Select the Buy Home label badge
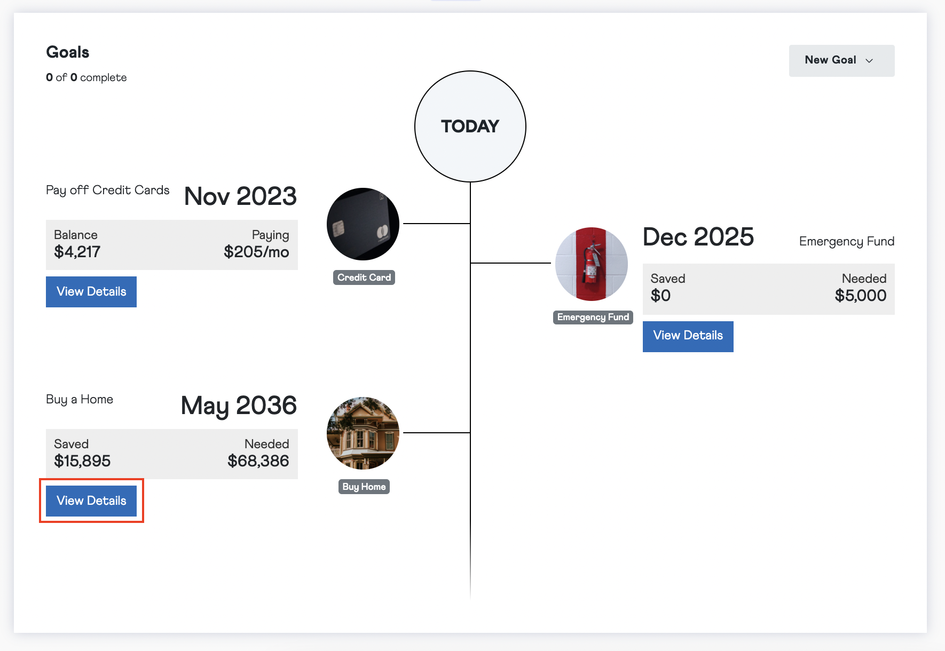Viewport: 945px width, 651px height. [x=364, y=486]
